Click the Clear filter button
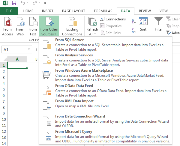 coord(173,19)
